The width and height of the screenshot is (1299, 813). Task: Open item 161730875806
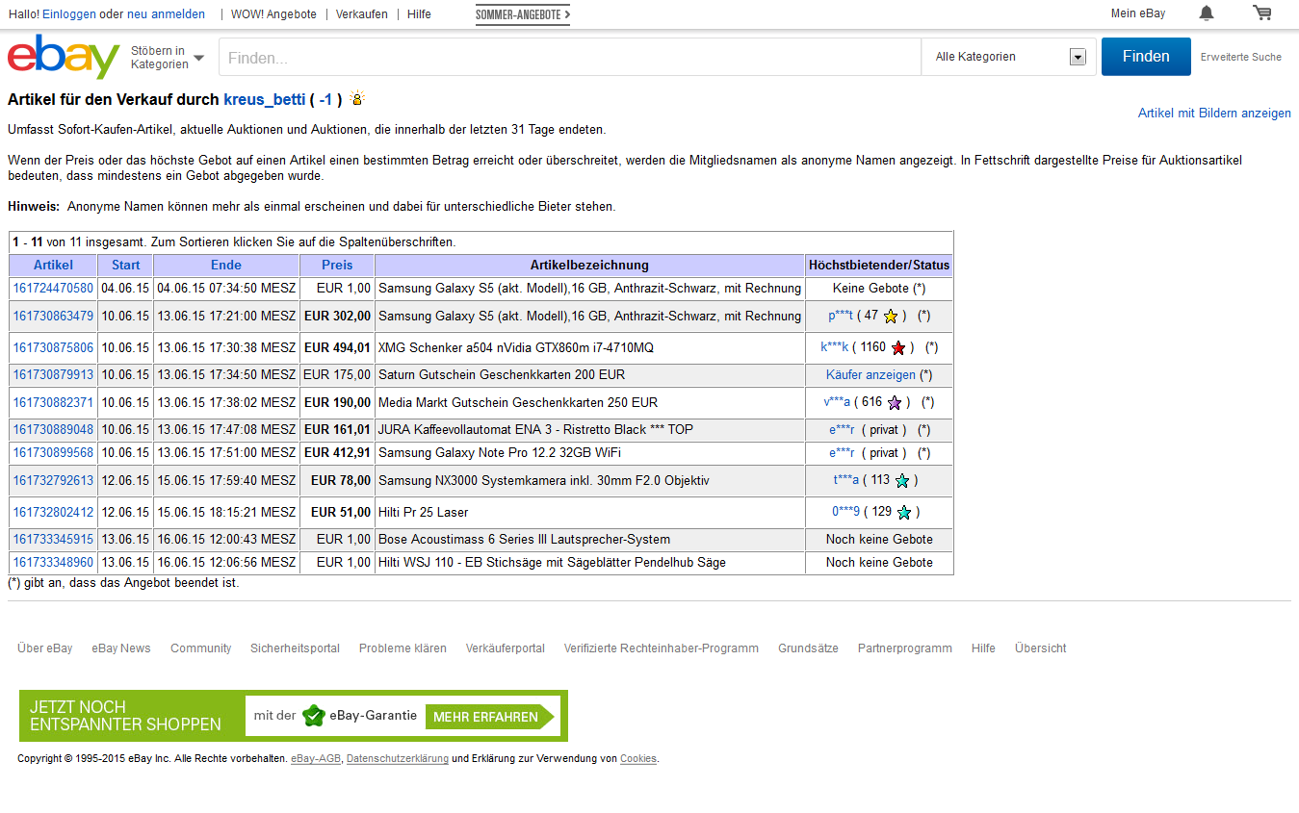pyautogui.click(x=53, y=347)
